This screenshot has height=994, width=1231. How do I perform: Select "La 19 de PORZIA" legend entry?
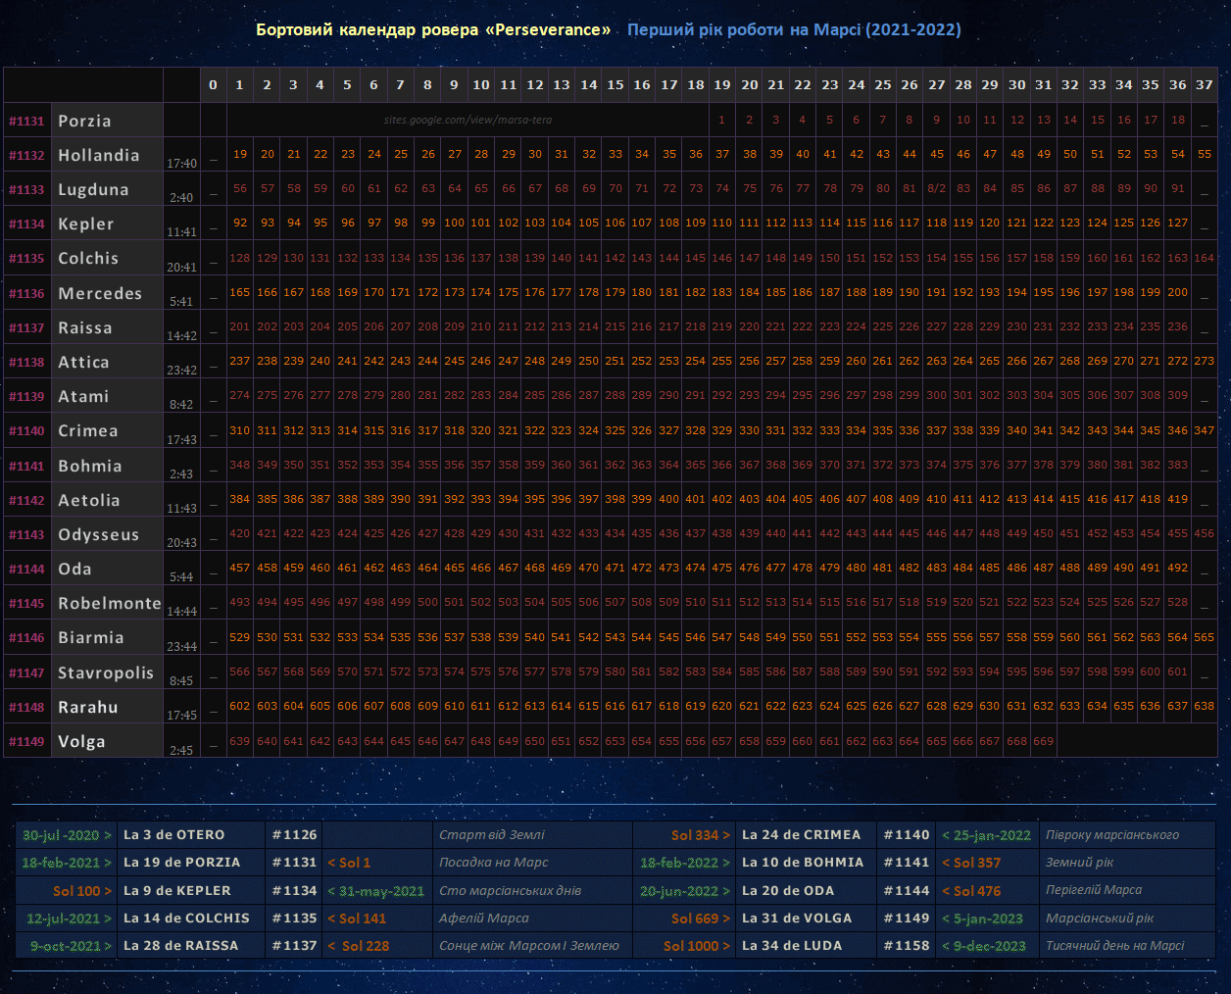181,863
